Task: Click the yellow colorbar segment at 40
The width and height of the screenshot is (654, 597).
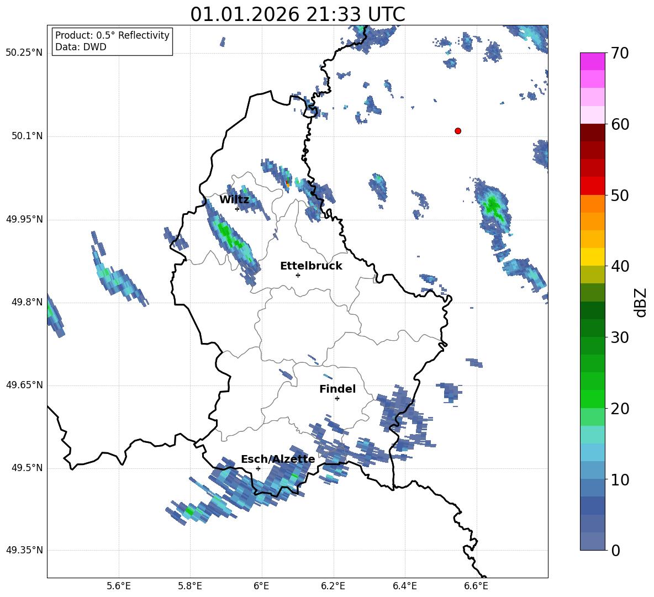Action: 592,257
